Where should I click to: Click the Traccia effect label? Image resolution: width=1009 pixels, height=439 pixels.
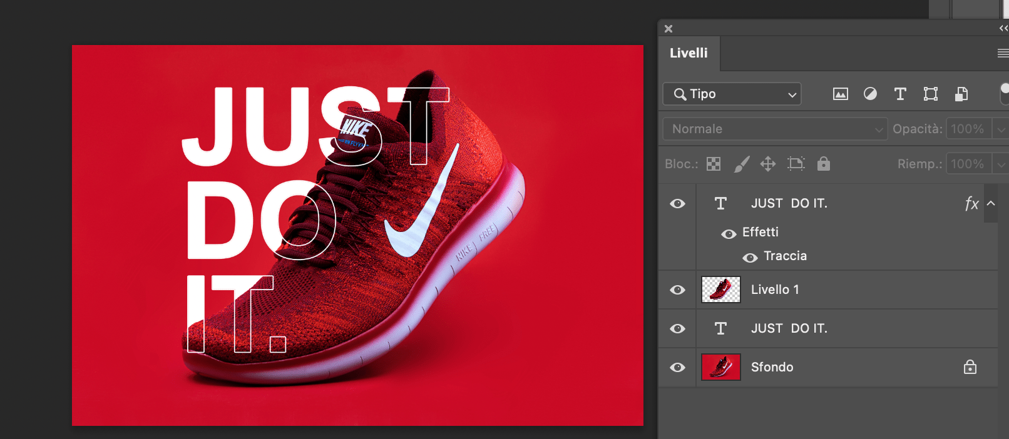(x=785, y=256)
